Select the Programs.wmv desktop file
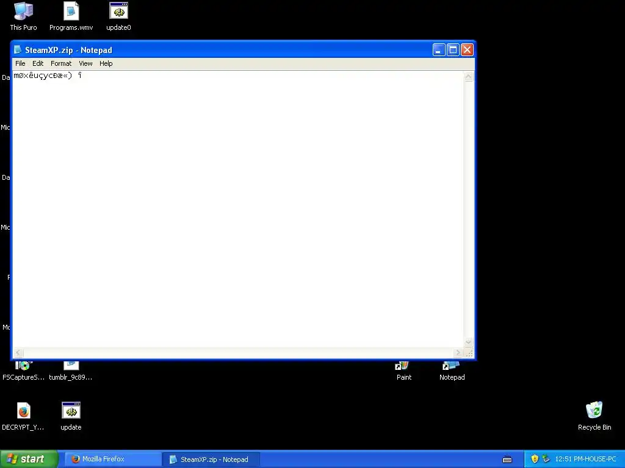 (71, 16)
